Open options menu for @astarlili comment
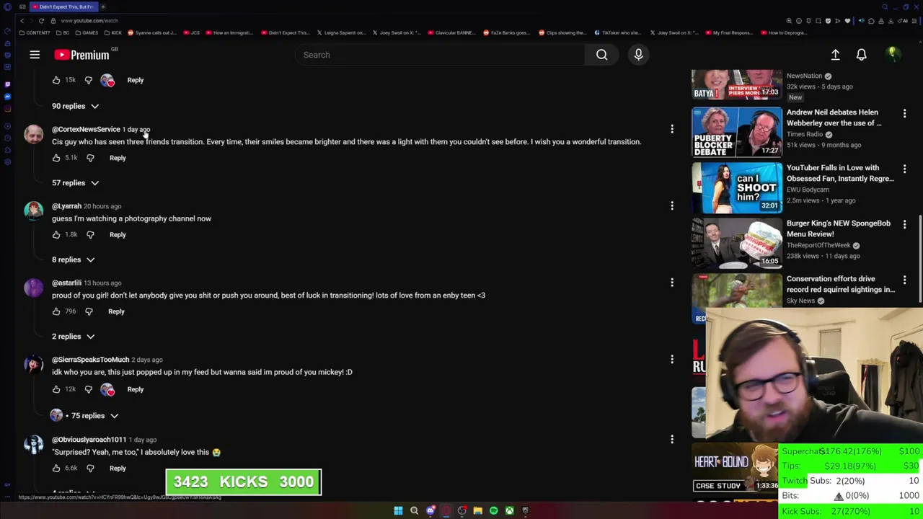The height and width of the screenshot is (519, 923). pos(672,283)
